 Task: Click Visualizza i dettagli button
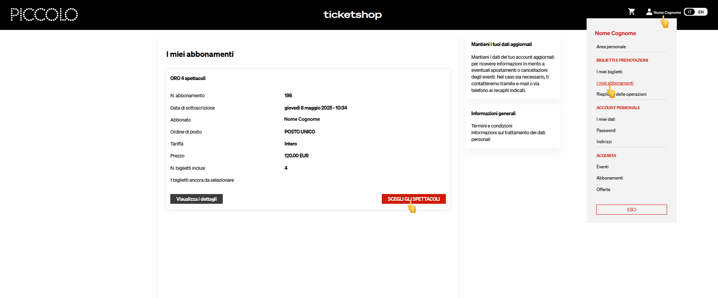pyautogui.click(x=197, y=199)
